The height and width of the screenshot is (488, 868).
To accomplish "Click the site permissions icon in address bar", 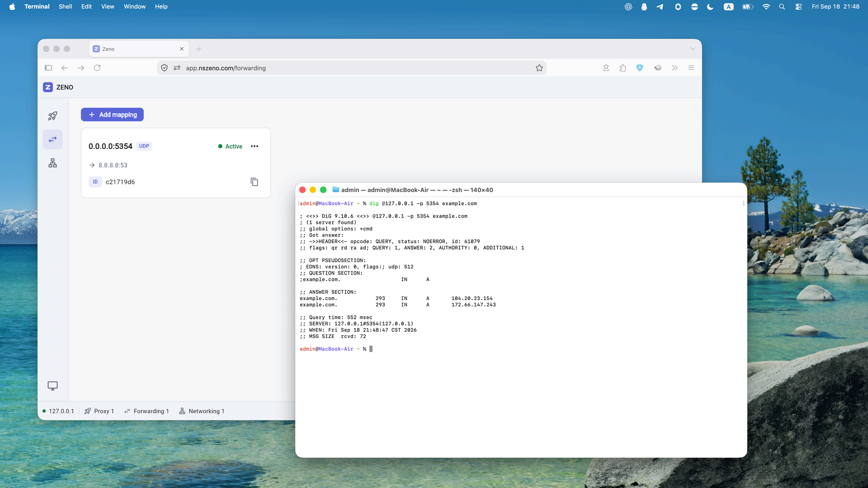I will (x=177, y=68).
